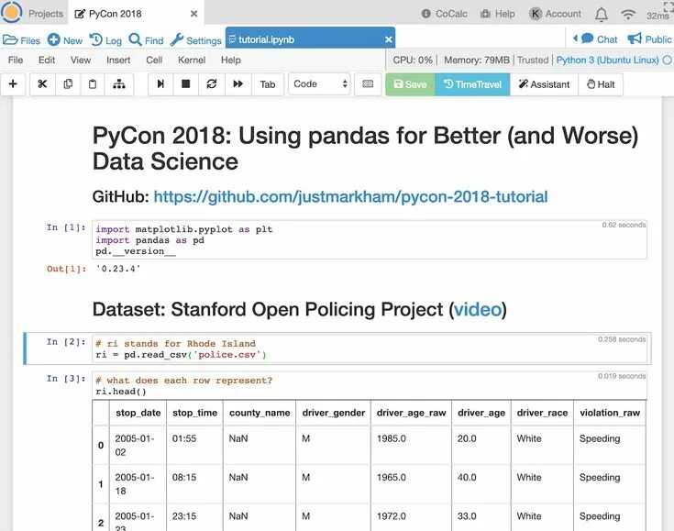
Task: Paste cell using the clipboard icon
Action: (93, 83)
